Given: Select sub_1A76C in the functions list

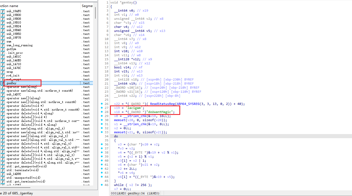Looking at the screenshot, I should (x=14, y=68).
